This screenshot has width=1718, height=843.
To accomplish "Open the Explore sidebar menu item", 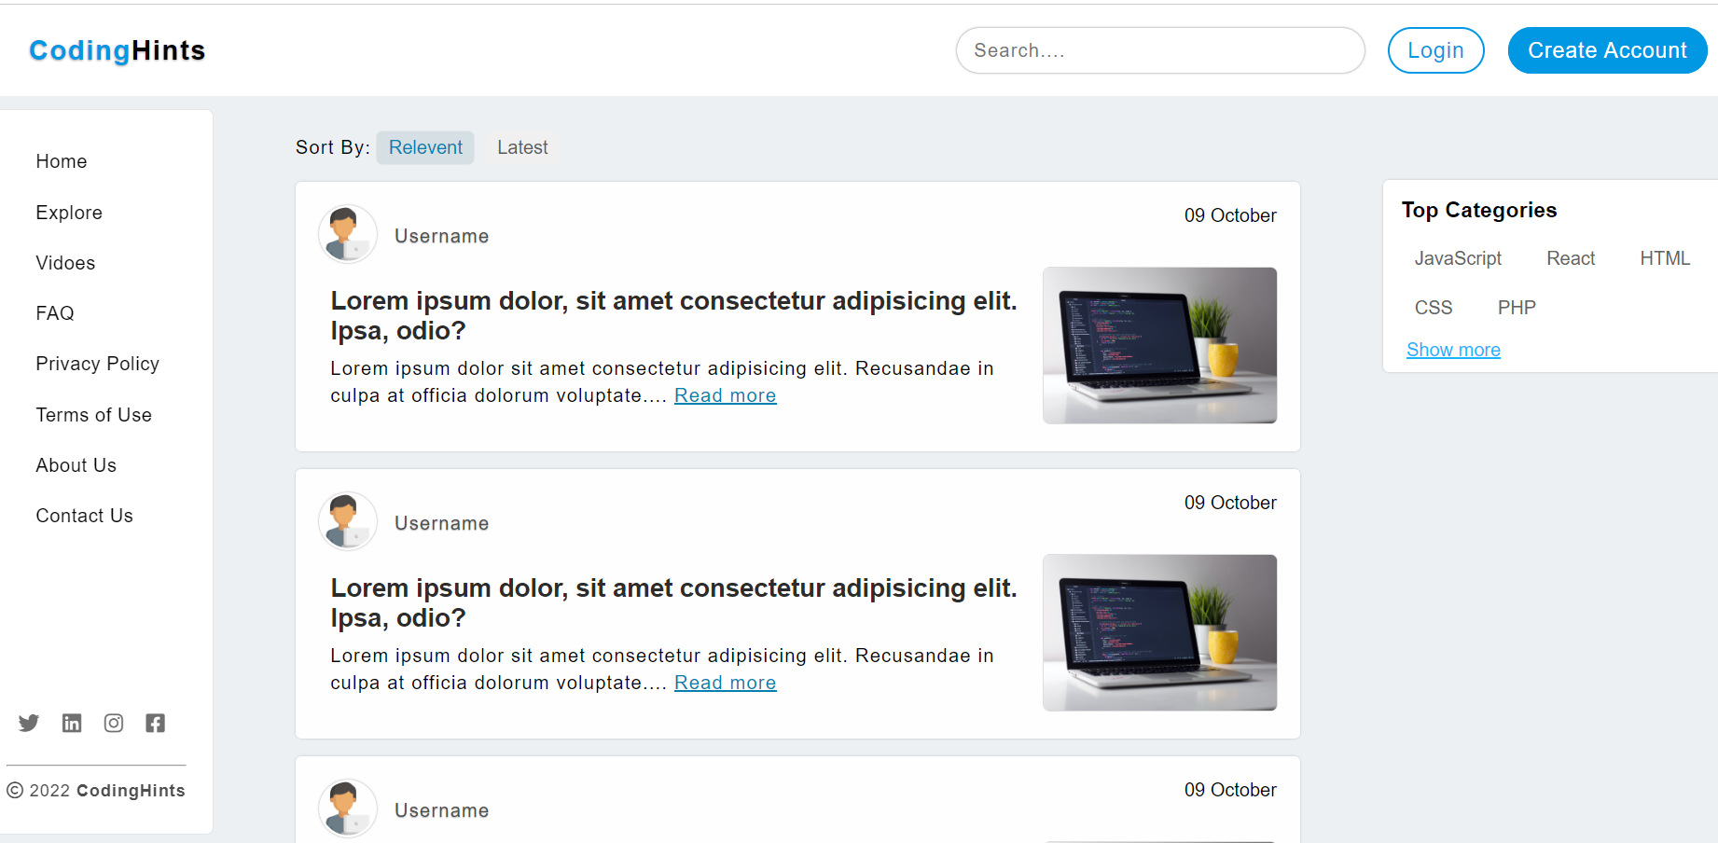I will [69, 213].
